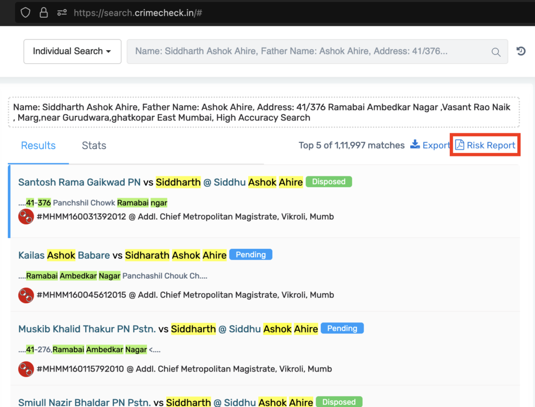
Task: Click case number #MHMM160045612015 text
Action: (x=82, y=295)
